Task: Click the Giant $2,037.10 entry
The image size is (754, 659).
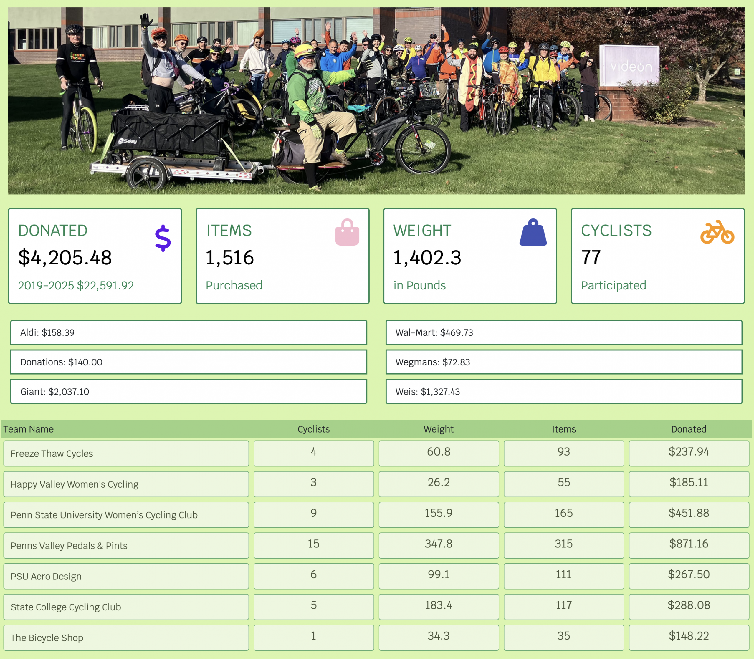Action: pos(188,392)
